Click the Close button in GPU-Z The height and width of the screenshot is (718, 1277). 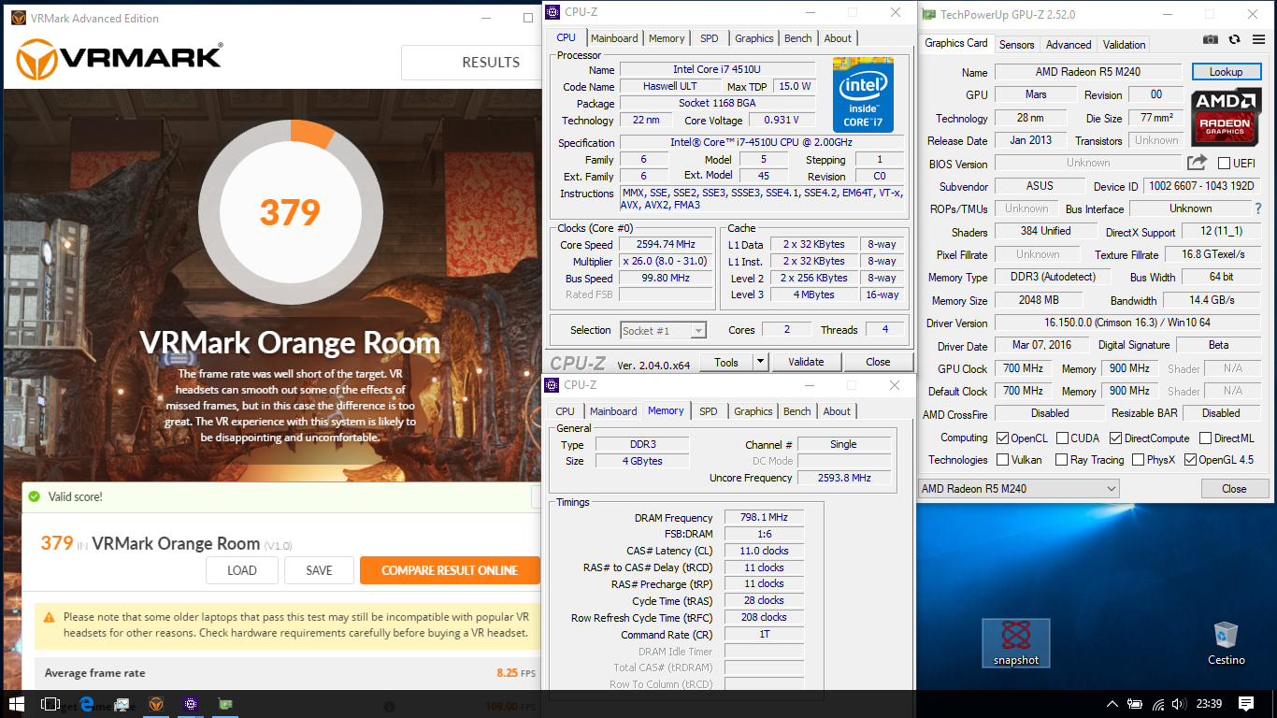point(1234,488)
